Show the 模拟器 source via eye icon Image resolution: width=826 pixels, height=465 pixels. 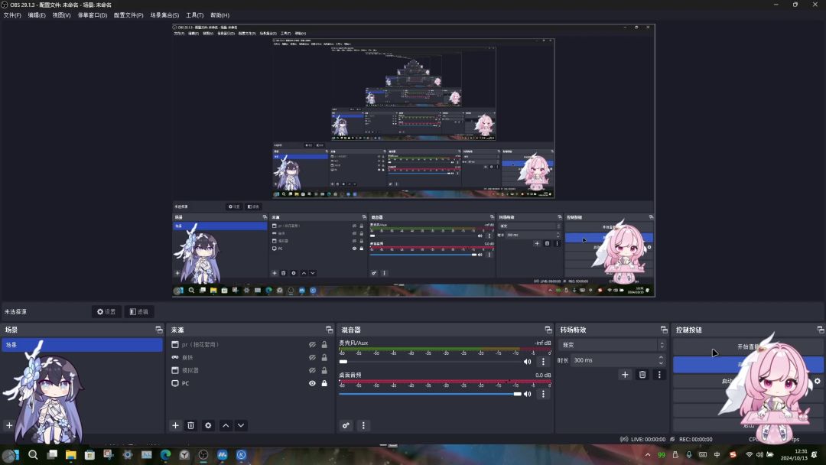[312, 370]
